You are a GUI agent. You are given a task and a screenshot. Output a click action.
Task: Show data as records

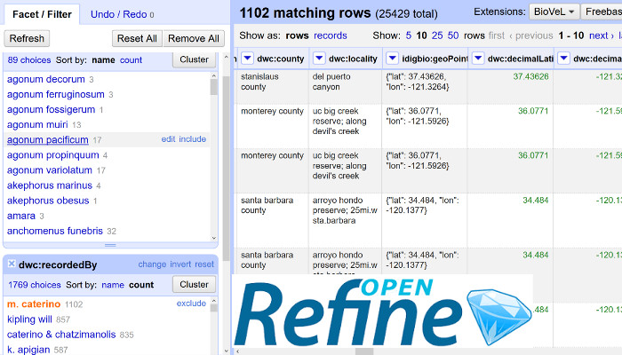330,35
